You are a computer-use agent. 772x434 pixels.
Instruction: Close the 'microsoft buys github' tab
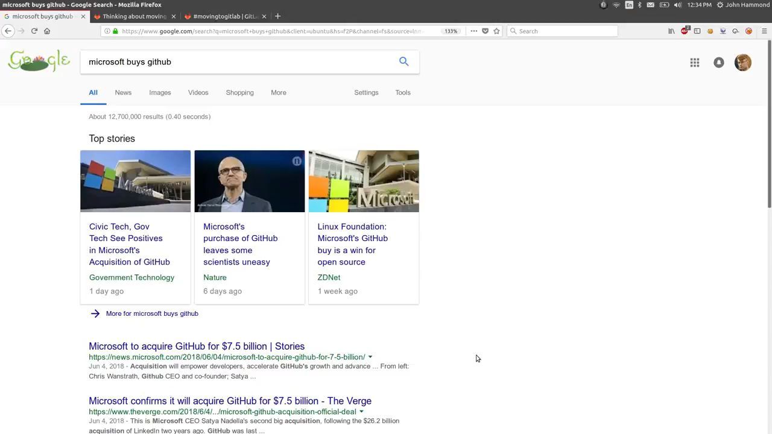(83, 16)
